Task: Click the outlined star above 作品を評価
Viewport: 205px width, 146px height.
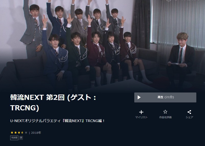Action: 165,112
